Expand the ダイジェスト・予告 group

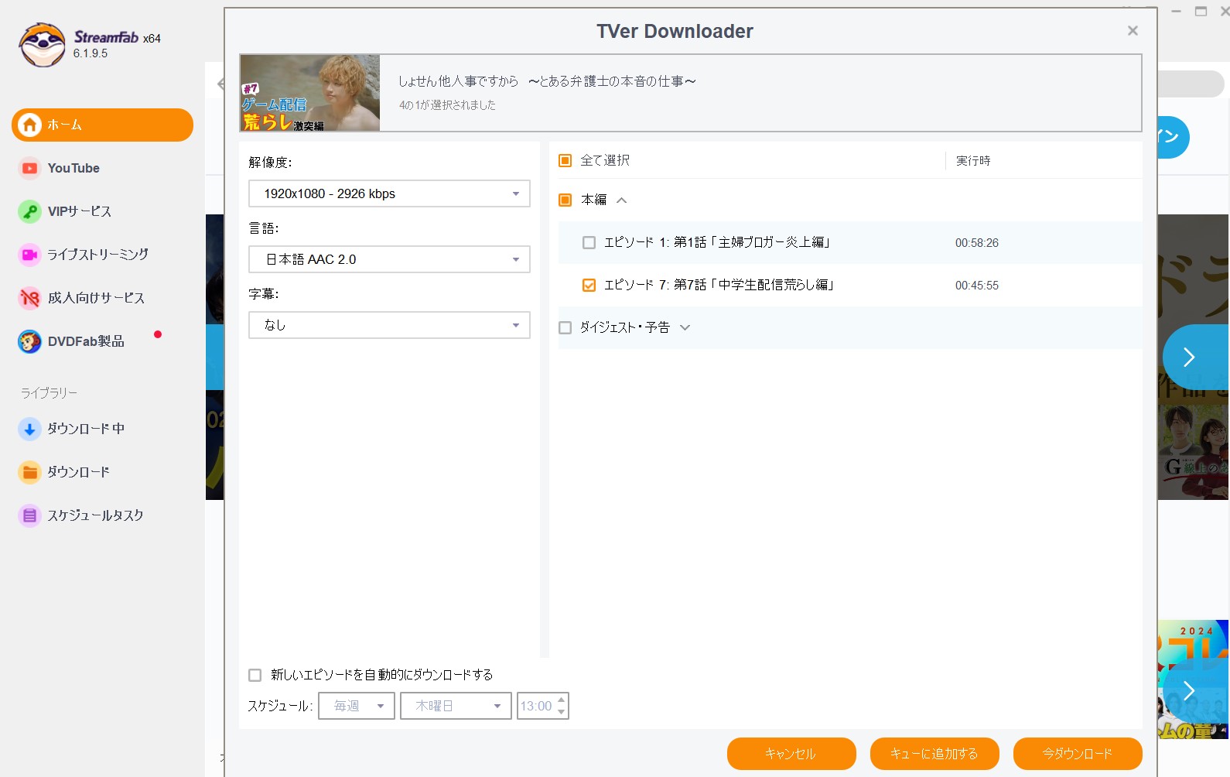point(685,327)
